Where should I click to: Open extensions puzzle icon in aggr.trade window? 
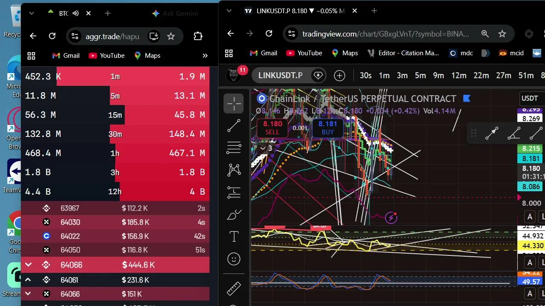[198, 36]
